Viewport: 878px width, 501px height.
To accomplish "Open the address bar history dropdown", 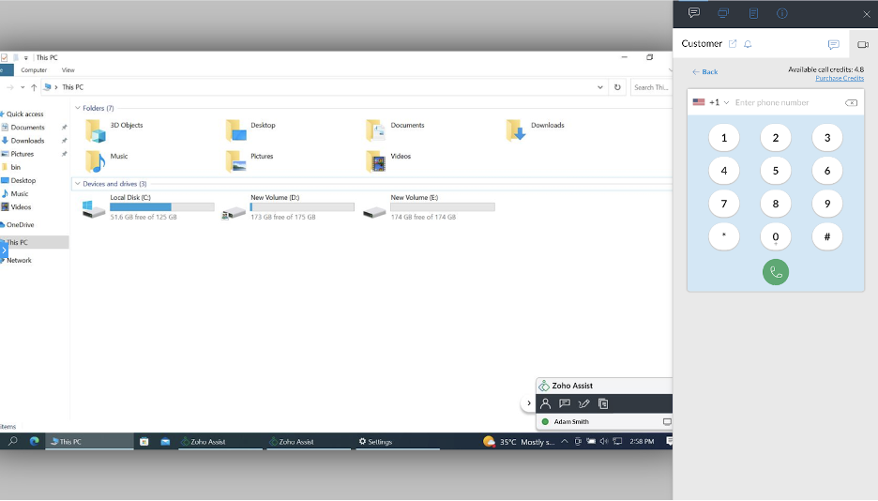I will [x=599, y=87].
